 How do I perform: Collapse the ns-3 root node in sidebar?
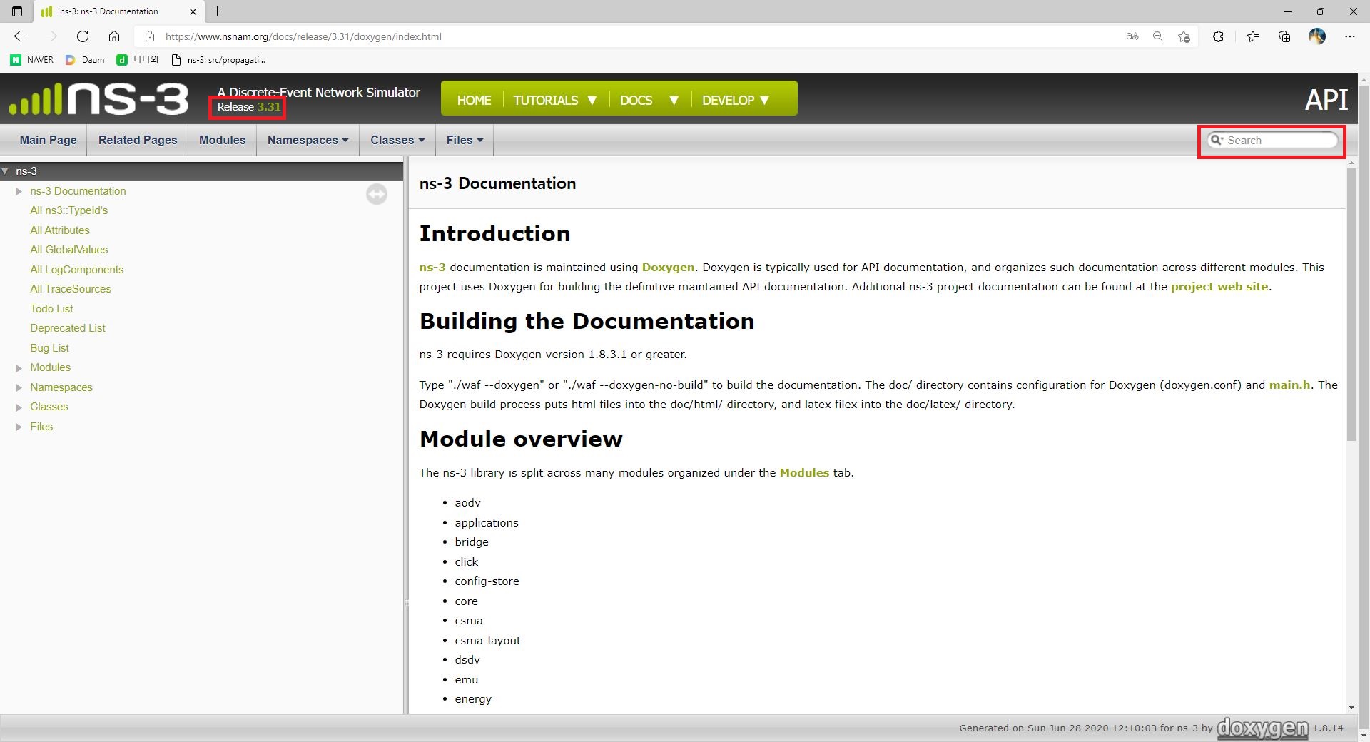click(x=5, y=171)
